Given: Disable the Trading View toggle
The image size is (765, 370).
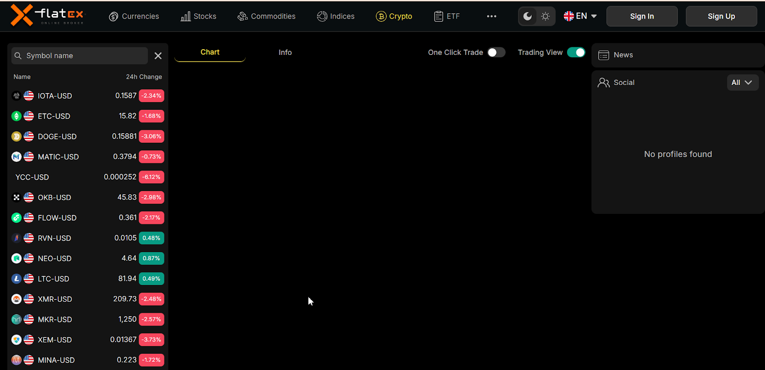Looking at the screenshot, I should click(576, 53).
